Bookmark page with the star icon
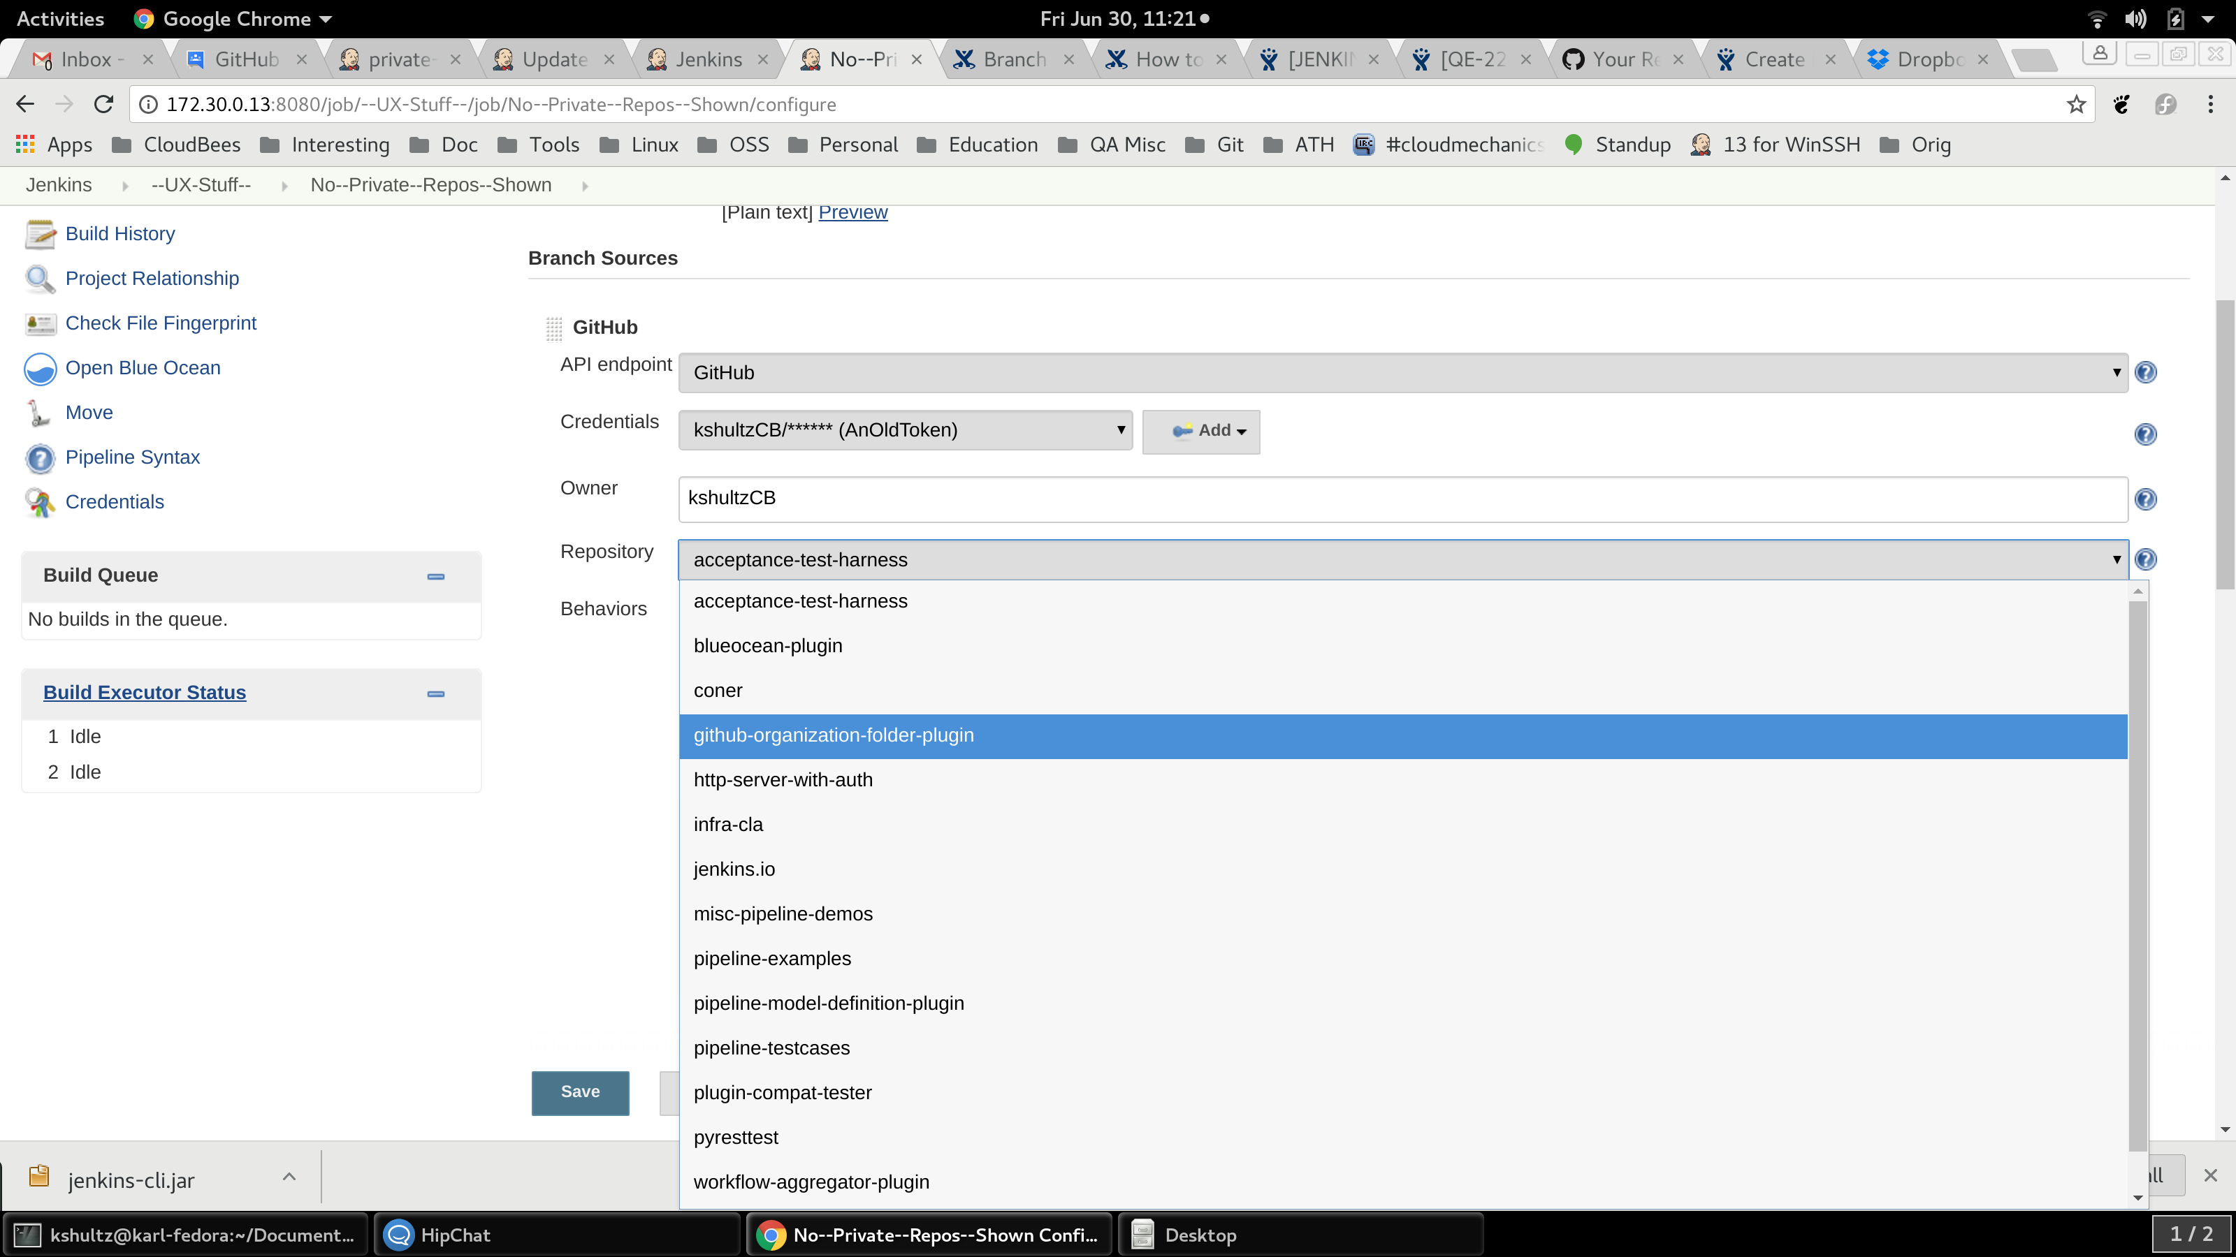 pyautogui.click(x=2075, y=105)
